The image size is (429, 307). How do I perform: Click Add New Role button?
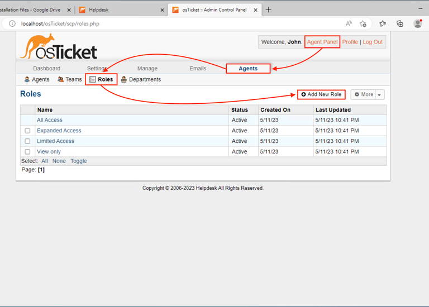322,94
